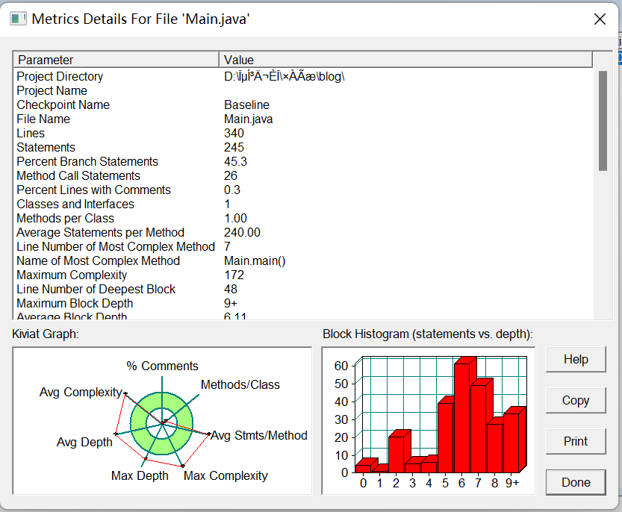
Task: Copy the metrics with the Copy button
Action: click(x=576, y=400)
